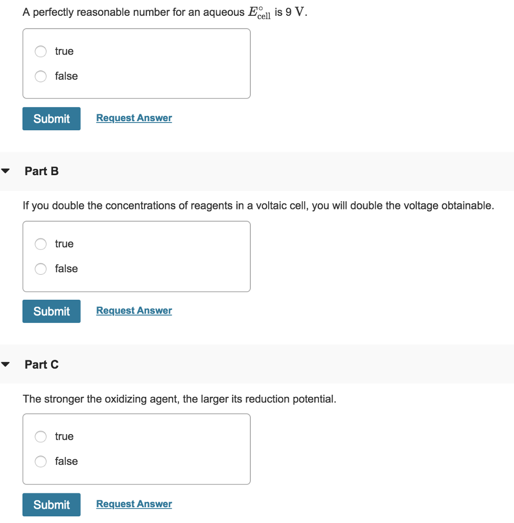Click the Part C disclosure triangle
This screenshot has height=523, width=514.
point(5,364)
